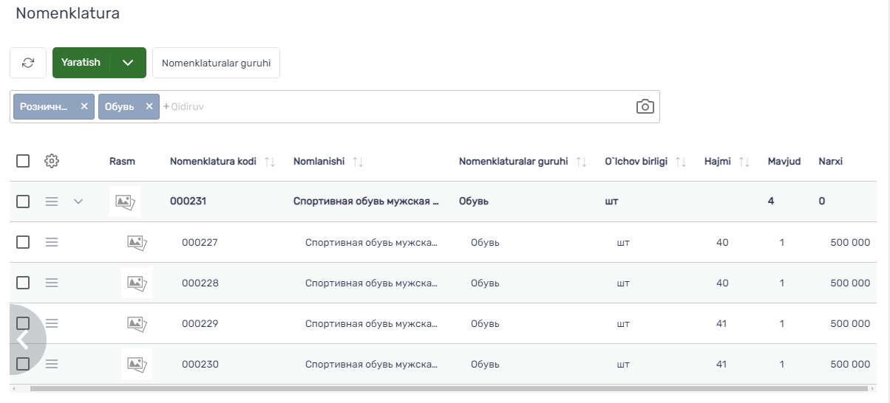Remove the Розничн... filter tag
The width and height of the screenshot is (890, 403).
pos(84,106)
